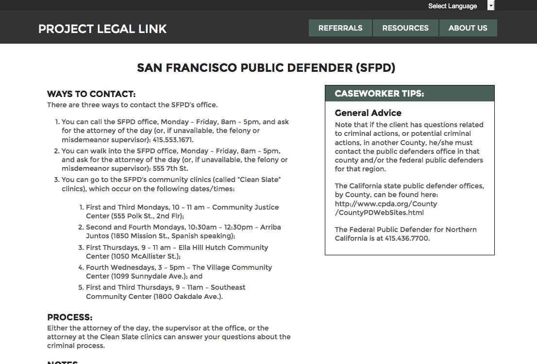
Task: Select the Ella Hill Hutch Community Center entry
Action: pos(177,251)
